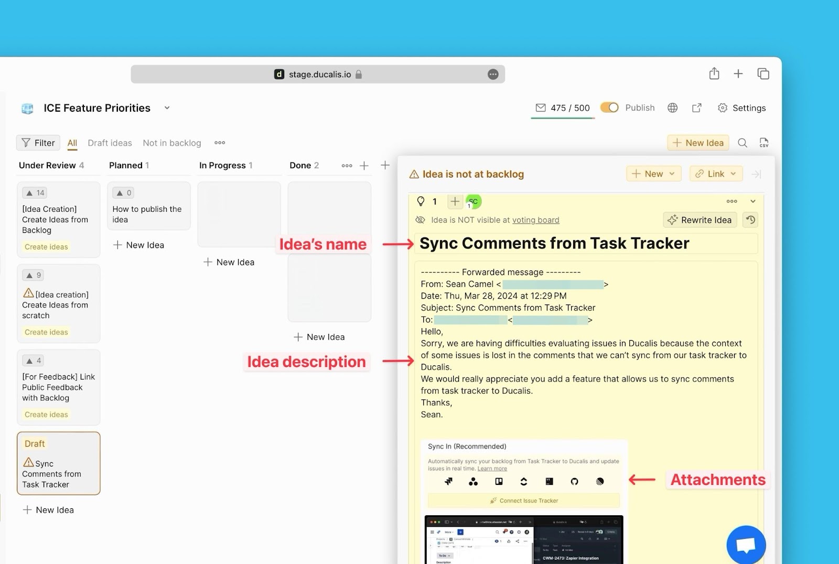Choose the GitHub issue tracker icon
839x564 pixels.
[575, 481]
